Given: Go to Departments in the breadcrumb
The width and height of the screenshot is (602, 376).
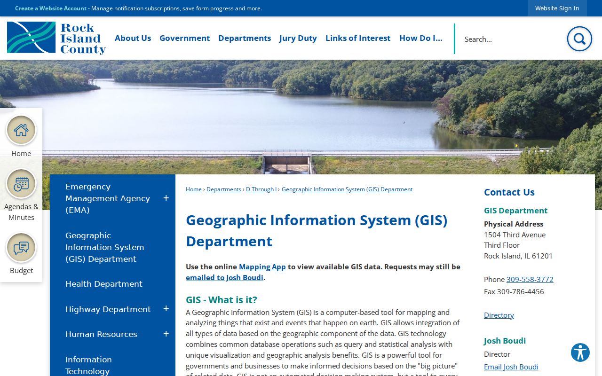Looking at the screenshot, I should coord(224,189).
